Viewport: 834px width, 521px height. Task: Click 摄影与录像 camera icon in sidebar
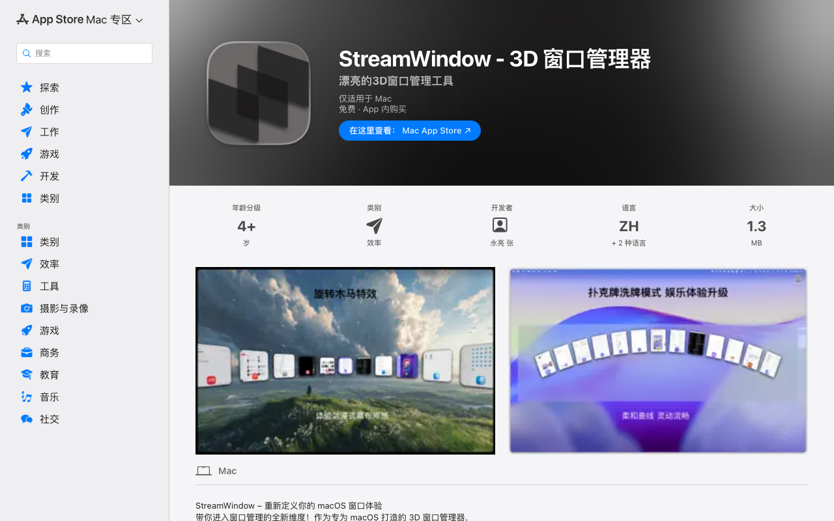(x=27, y=308)
